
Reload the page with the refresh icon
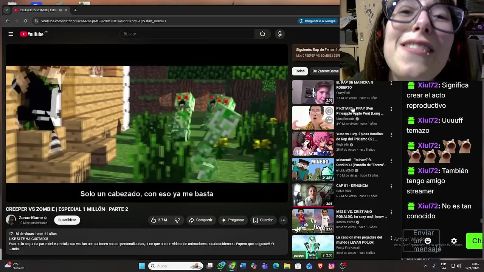tap(25, 21)
